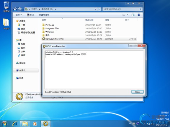Close the DDKLaunchMonitor window
Viewport: 170px width, 127px height.
point(141,46)
